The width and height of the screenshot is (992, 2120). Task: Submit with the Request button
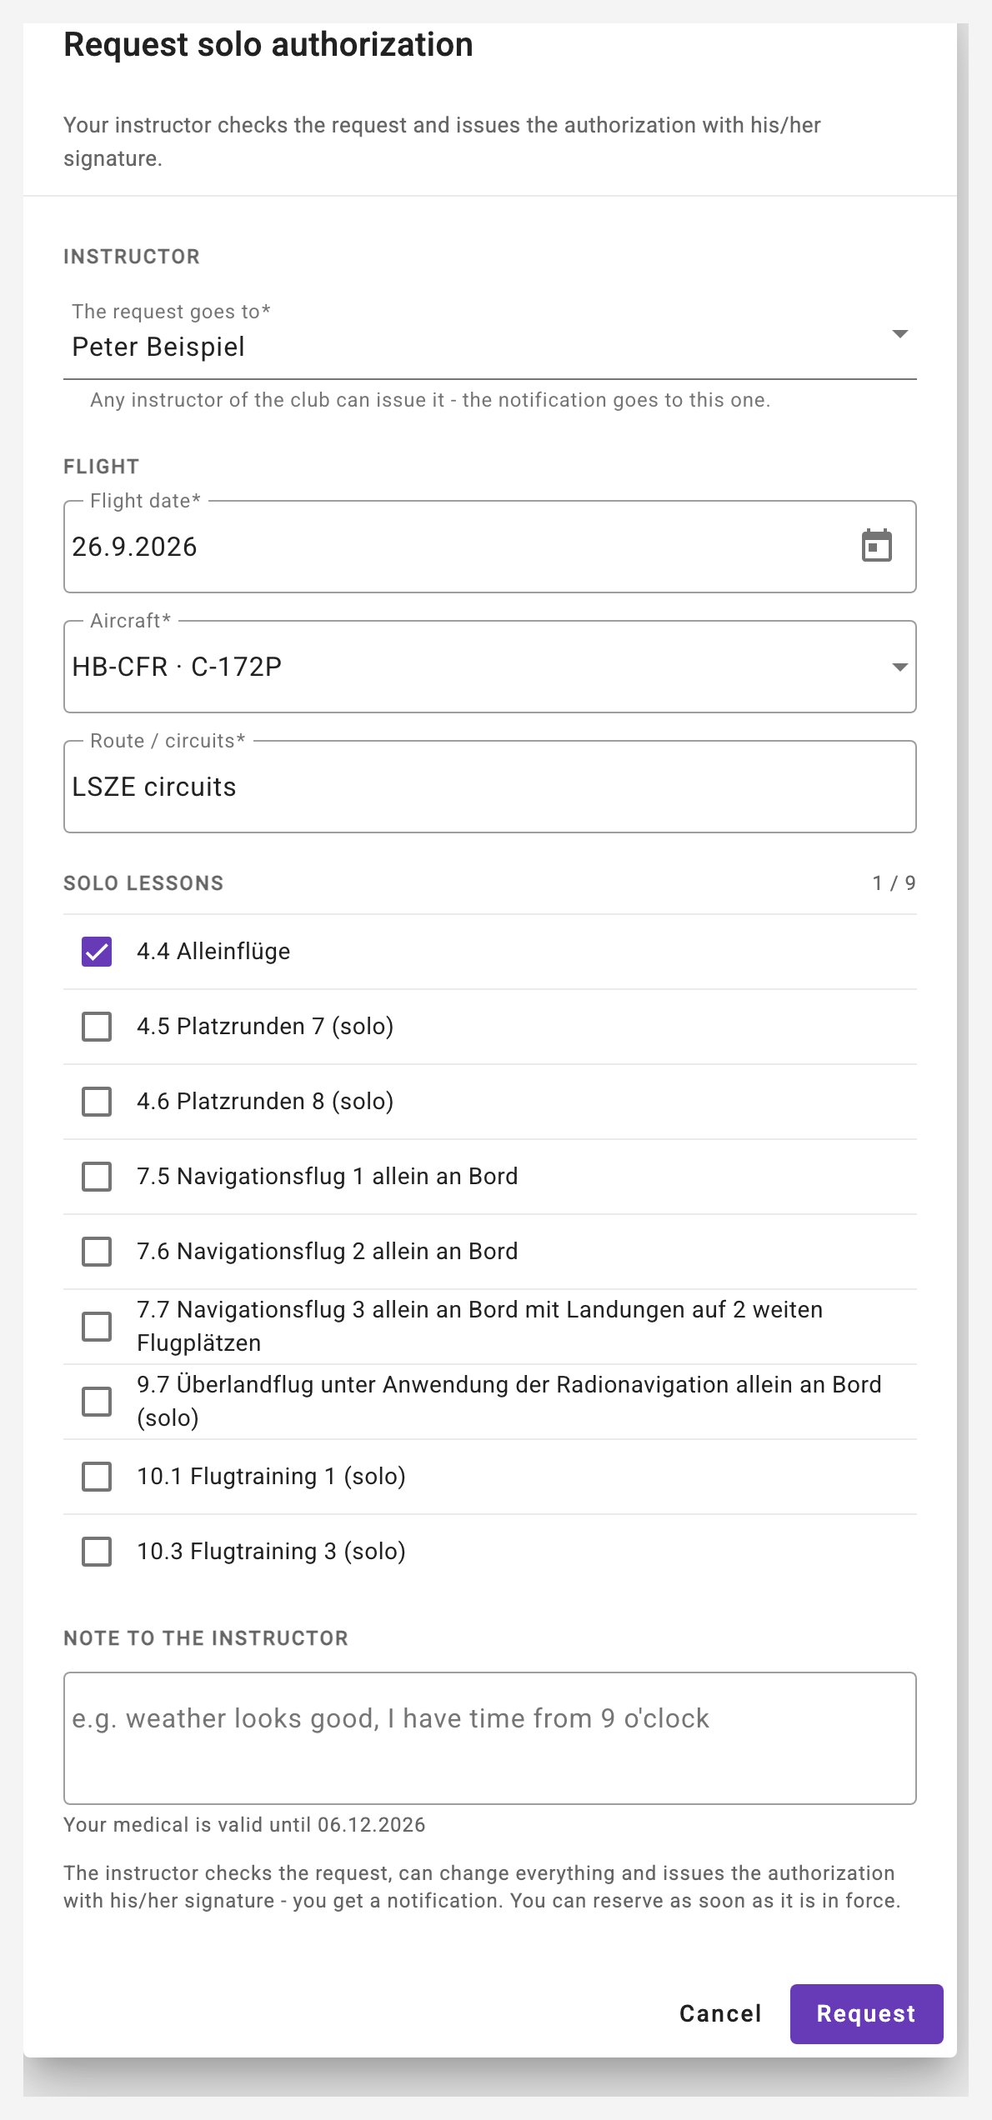tap(866, 2014)
